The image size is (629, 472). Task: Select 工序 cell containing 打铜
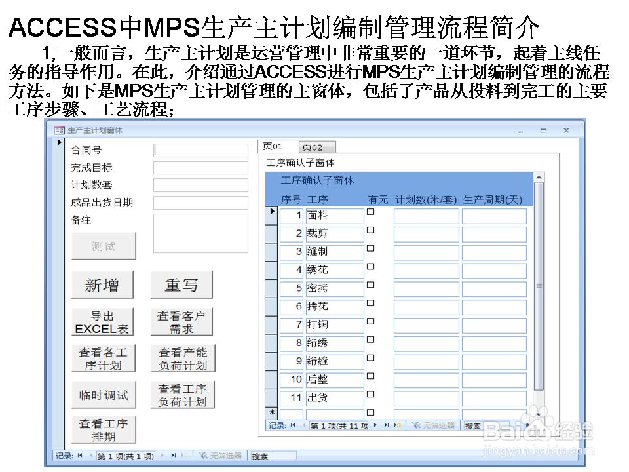point(335,326)
